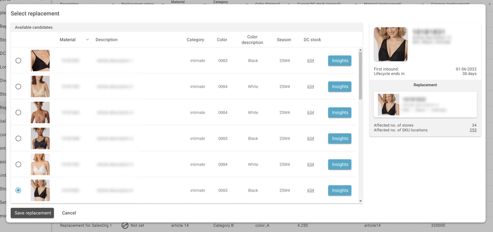Open DC stock 634 link in pink bra row
493x232 pixels.
311,113
